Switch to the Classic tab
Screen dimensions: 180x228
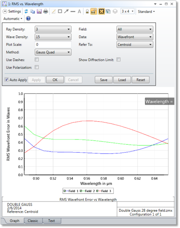[x=33, y=221]
